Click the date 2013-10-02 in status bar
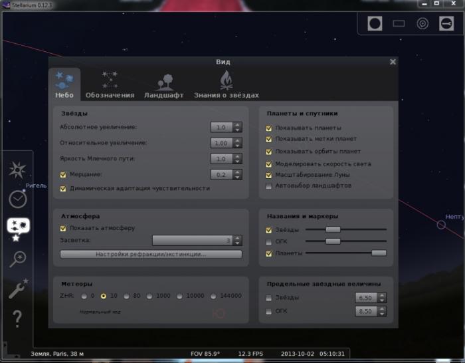The width and height of the screenshot is (465, 363). [x=298, y=354]
